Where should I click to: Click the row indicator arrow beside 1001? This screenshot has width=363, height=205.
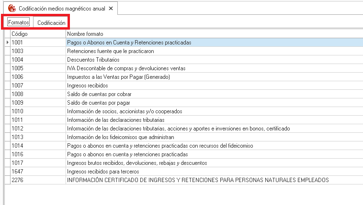point(7,43)
